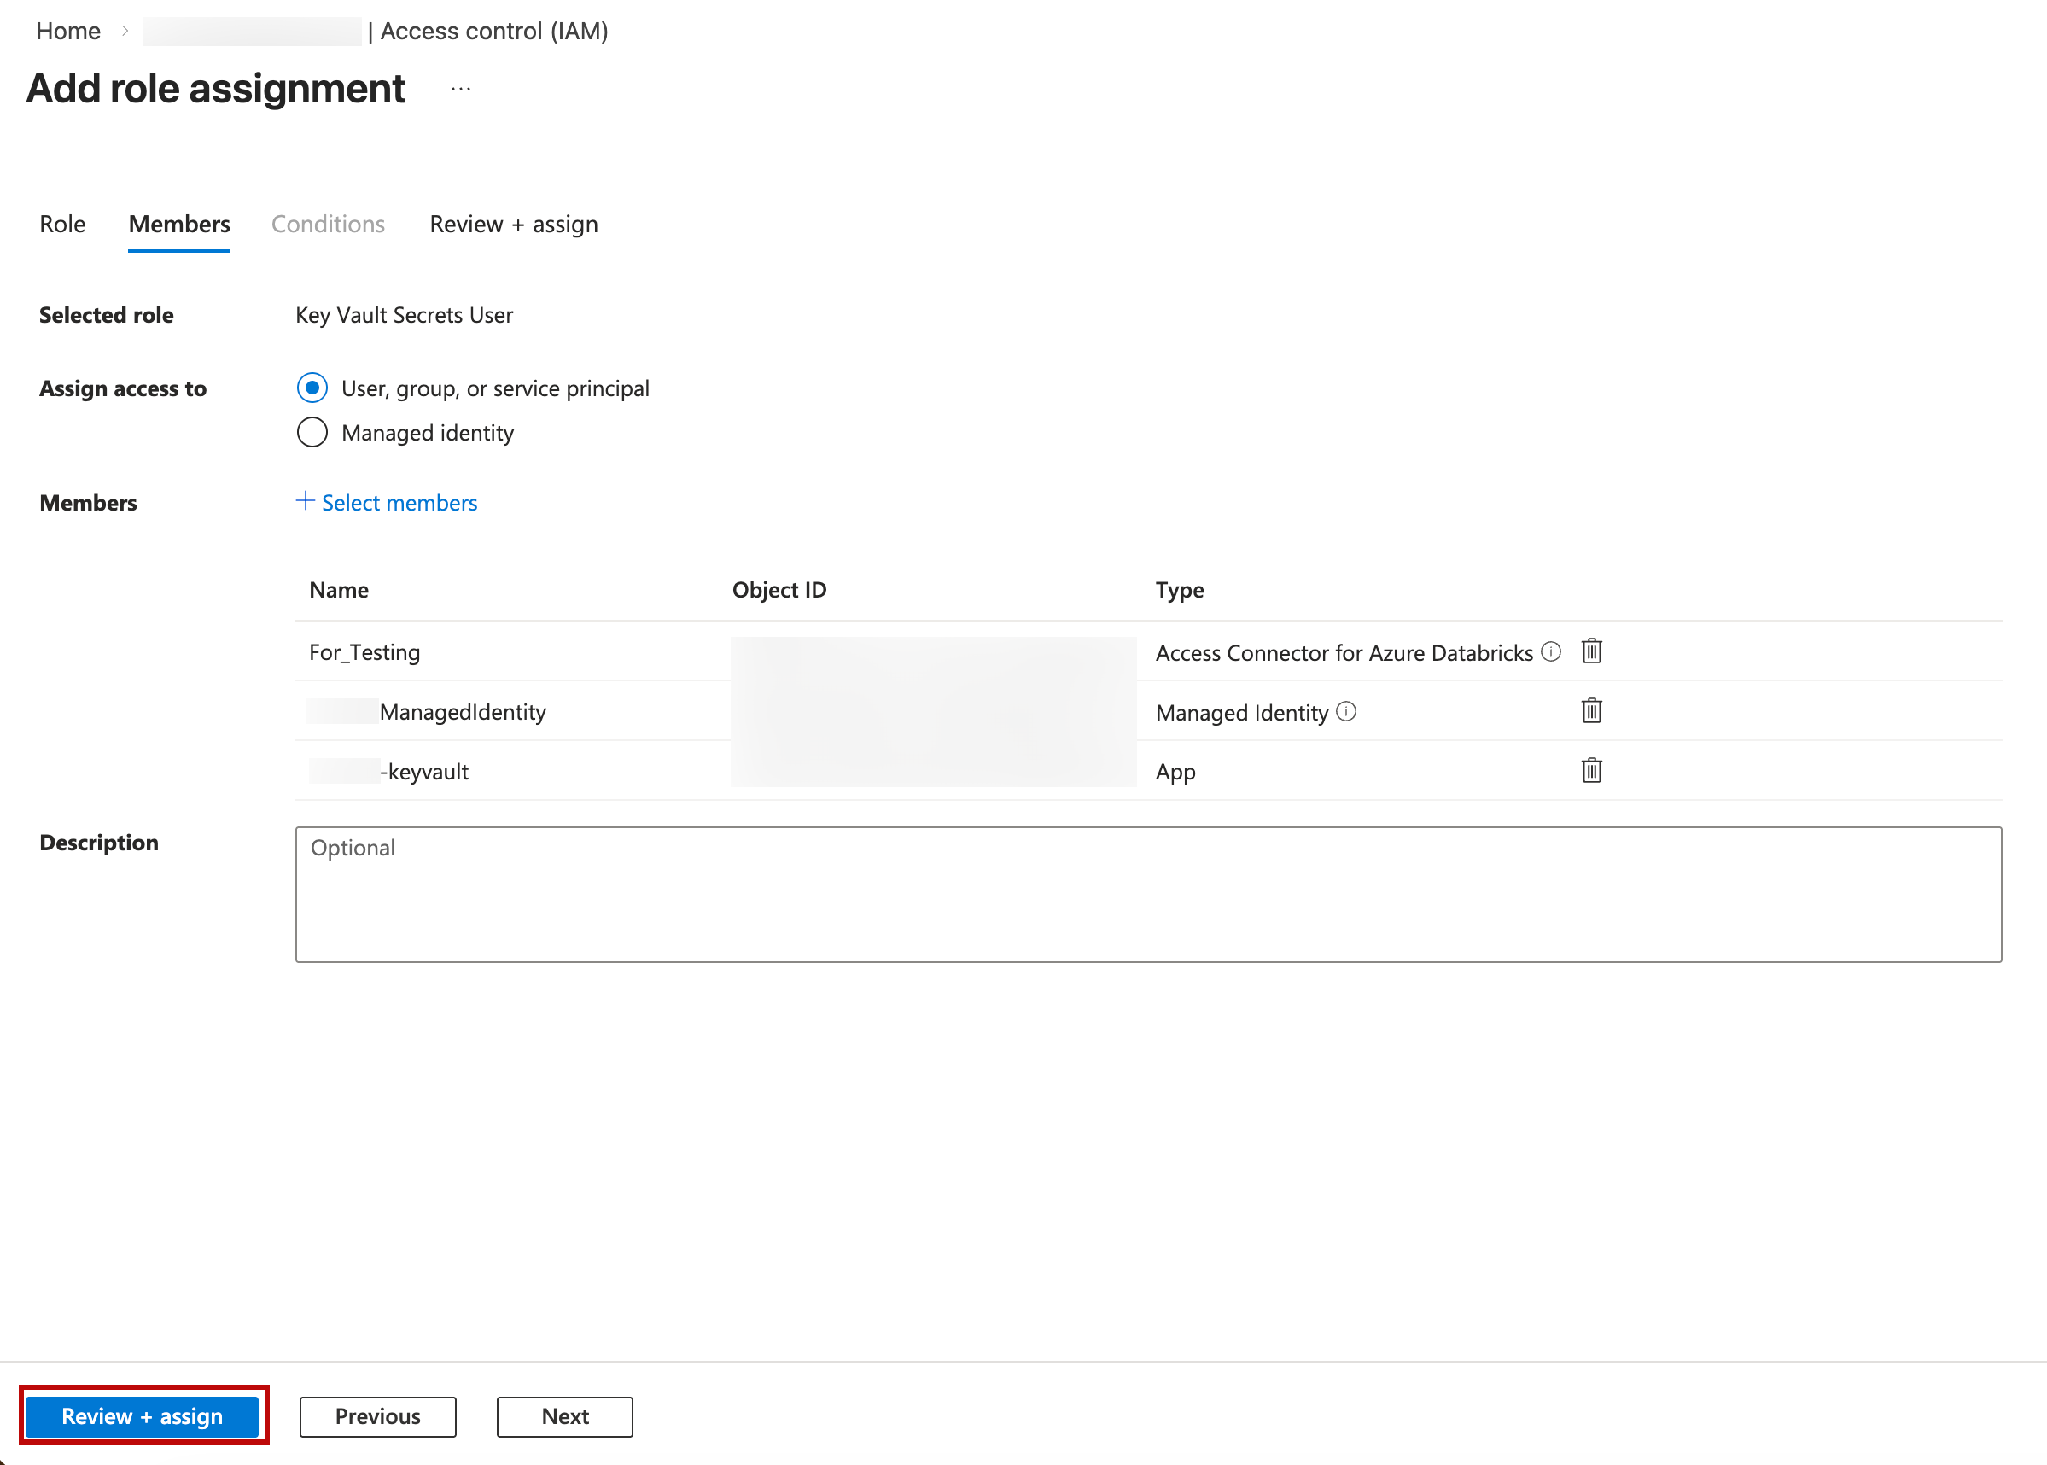Screen dimensions: 2047x1465
Task: Show info tooltip for Managed Identity type
Action: tap(1346, 712)
